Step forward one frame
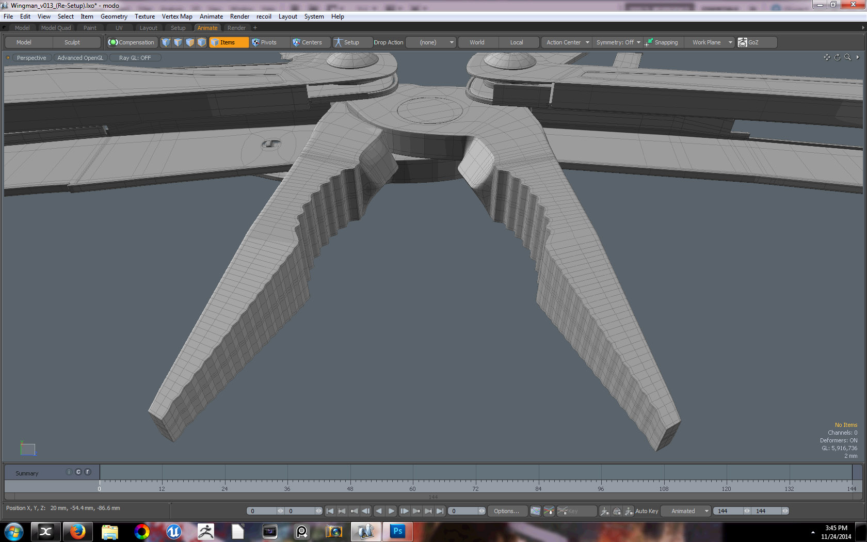 coord(404,511)
